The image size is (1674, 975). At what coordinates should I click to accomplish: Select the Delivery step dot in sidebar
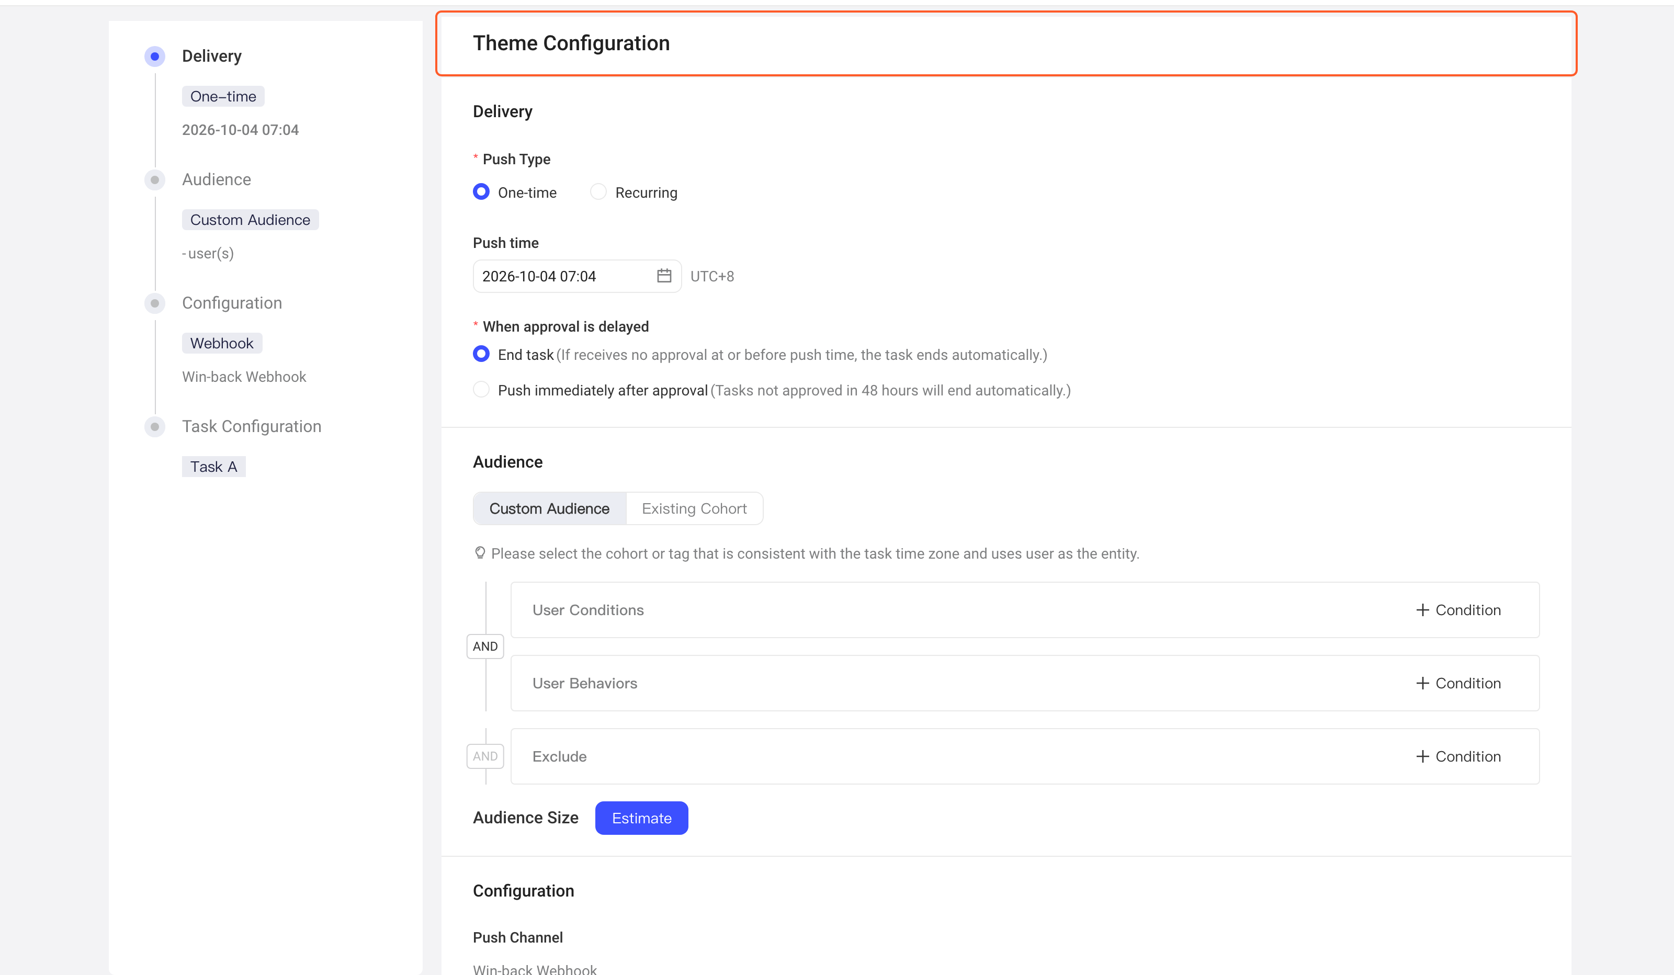155,56
